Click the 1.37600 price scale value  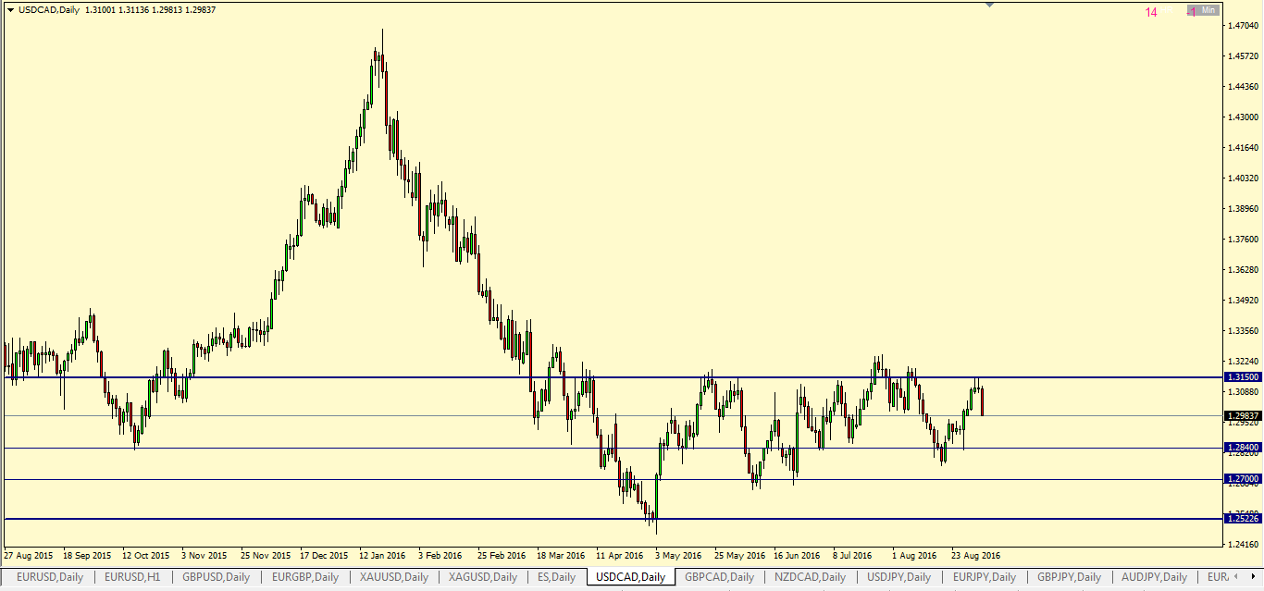(1242, 240)
